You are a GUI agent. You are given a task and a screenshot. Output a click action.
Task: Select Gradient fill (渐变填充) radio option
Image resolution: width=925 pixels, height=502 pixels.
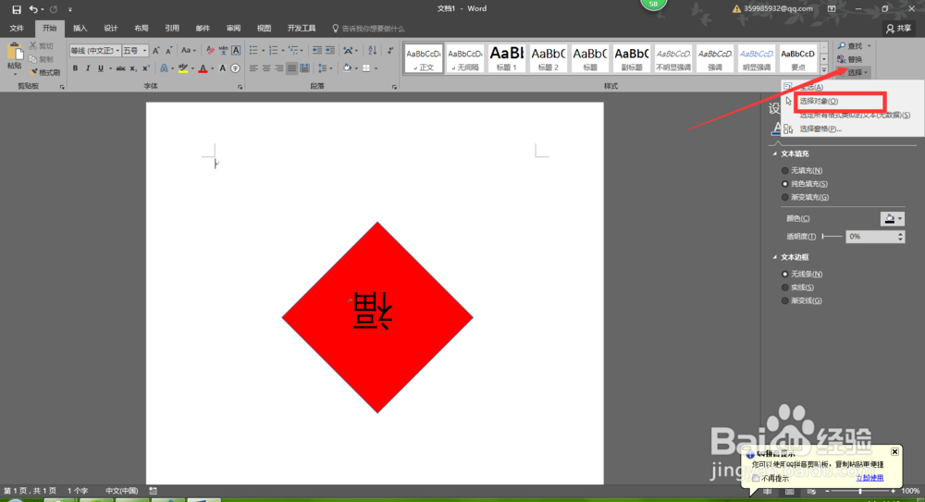[784, 197]
